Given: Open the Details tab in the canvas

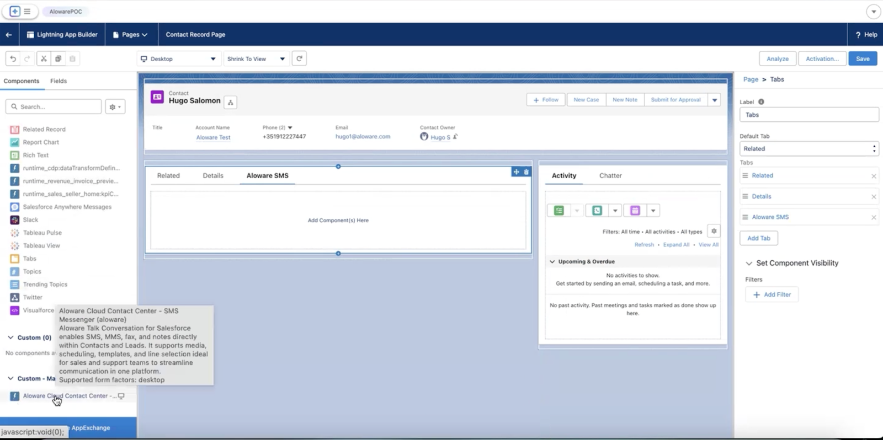Looking at the screenshot, I should click(213, 176).
